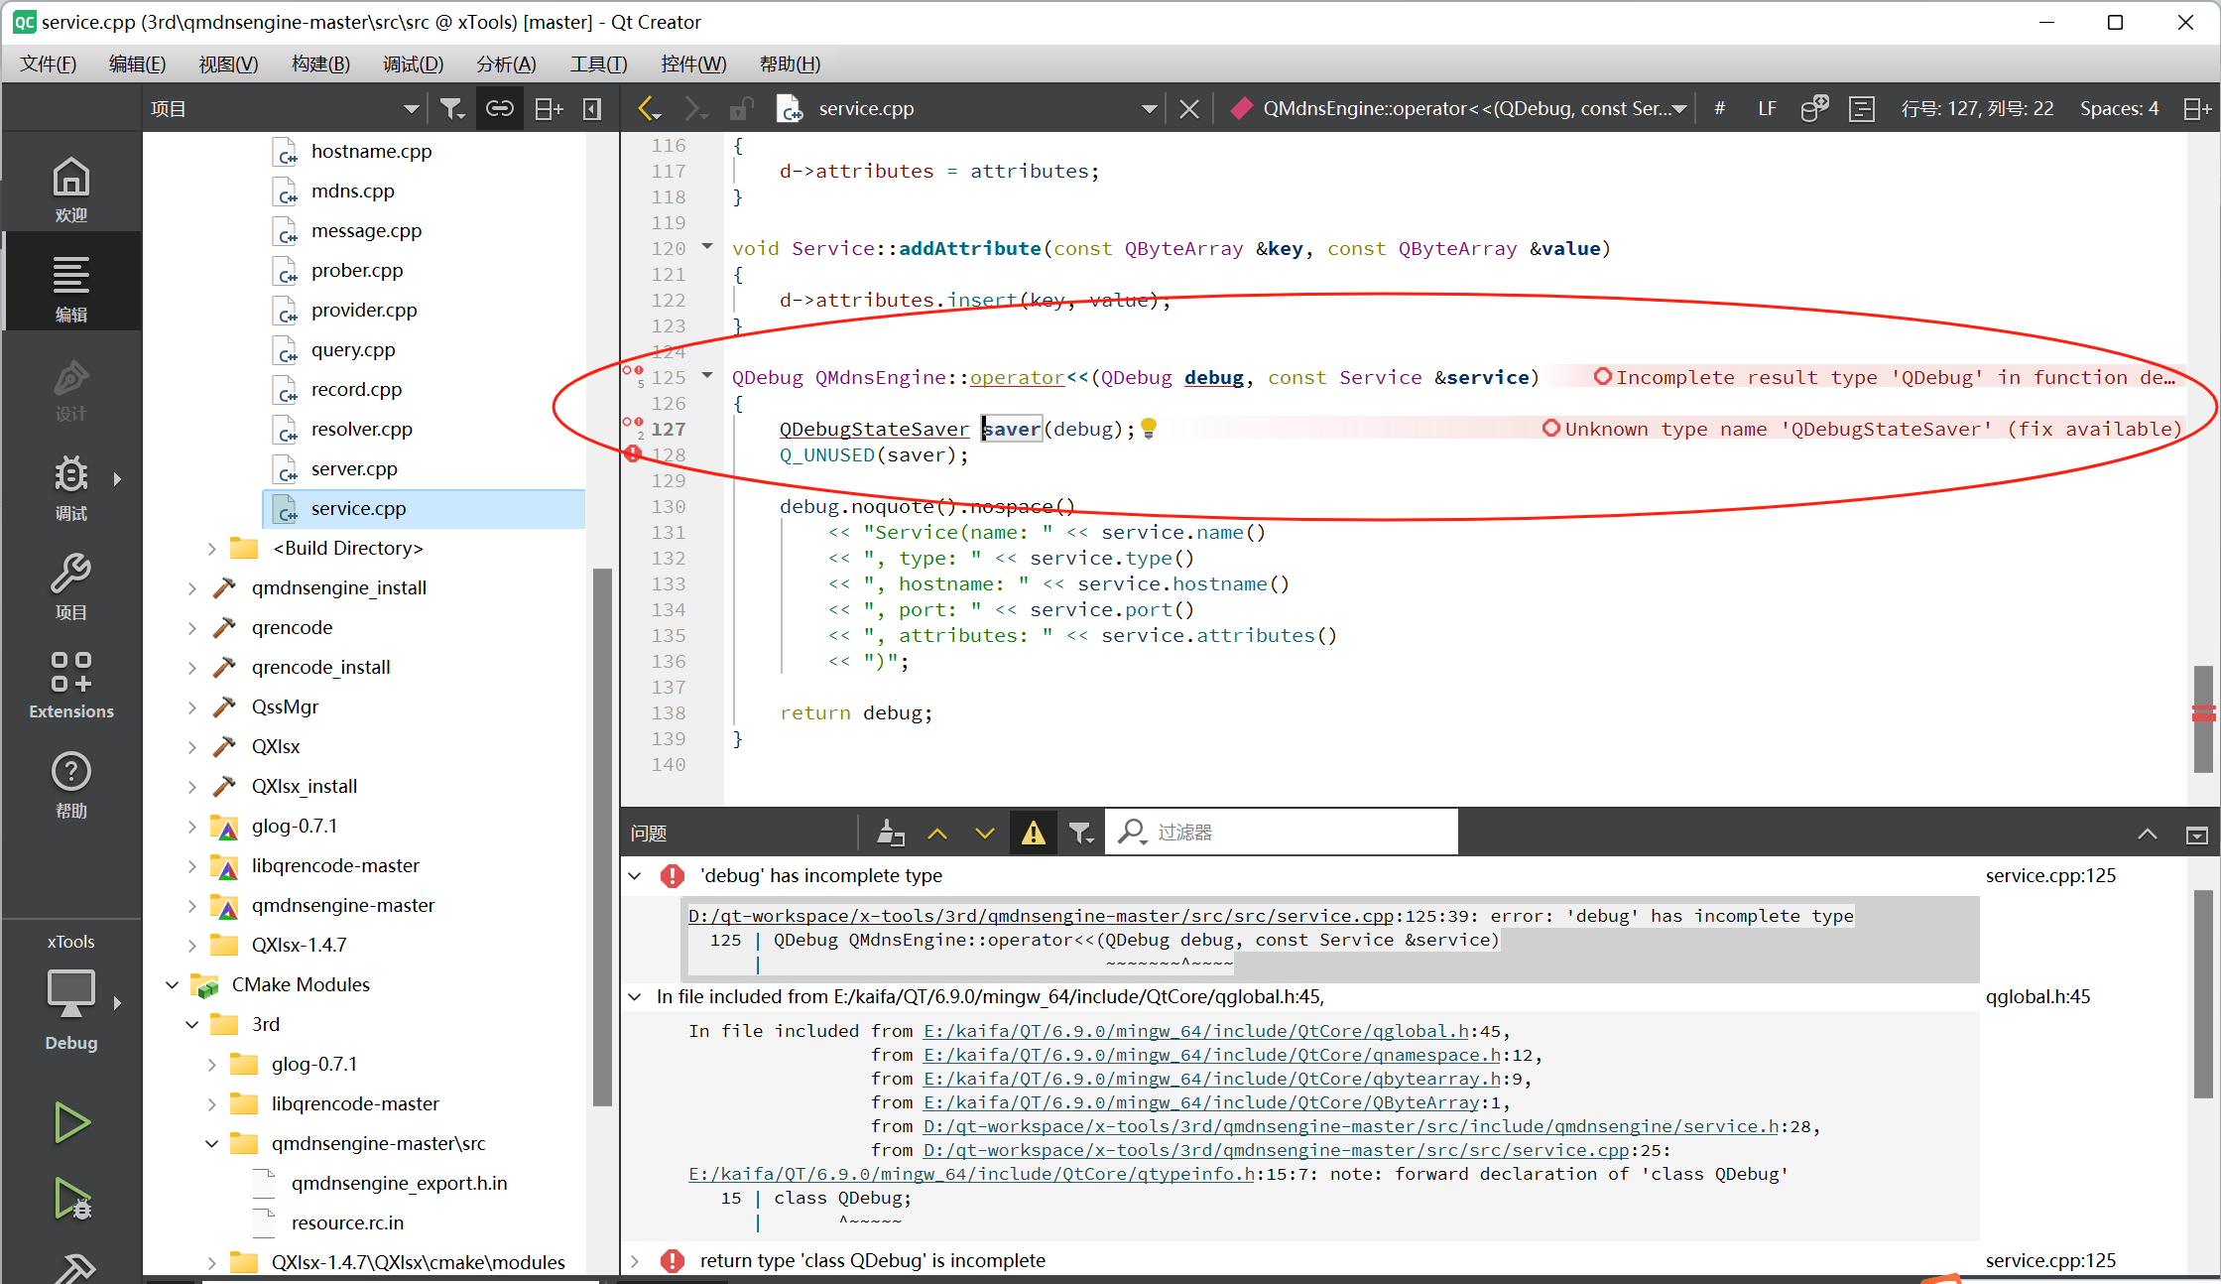Collapse the 'debug' has incomplete type issue

[635, 875]
